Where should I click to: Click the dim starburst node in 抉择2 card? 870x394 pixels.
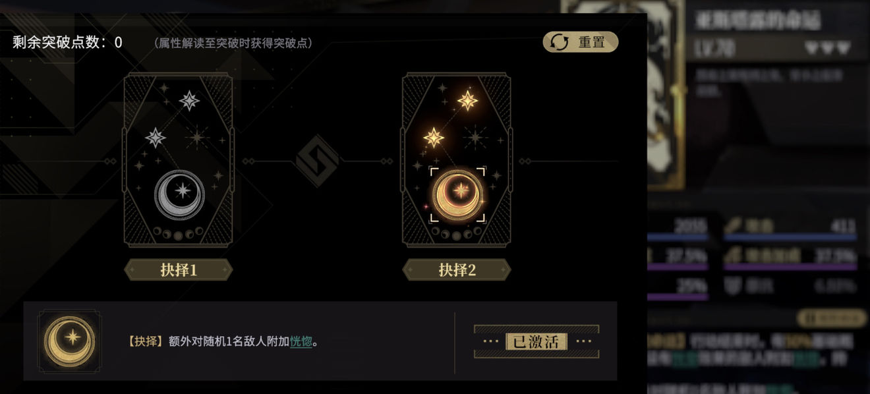click(x=475, y=138)
